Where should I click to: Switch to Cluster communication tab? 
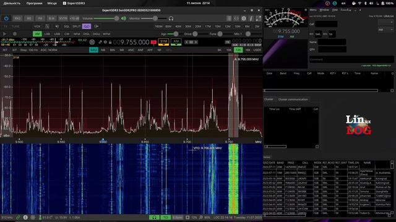click(x=293, y=99)
